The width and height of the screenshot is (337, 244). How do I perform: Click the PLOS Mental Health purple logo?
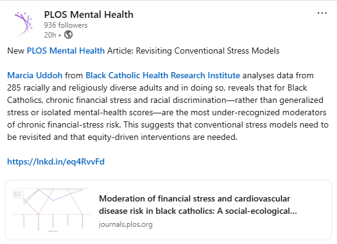tap(23, 24)
